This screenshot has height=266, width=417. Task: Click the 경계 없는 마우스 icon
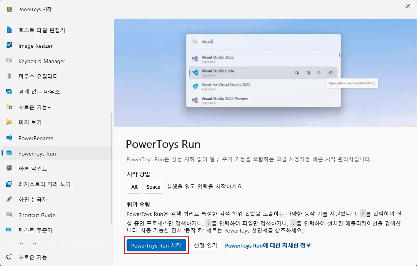click(9, 92)
